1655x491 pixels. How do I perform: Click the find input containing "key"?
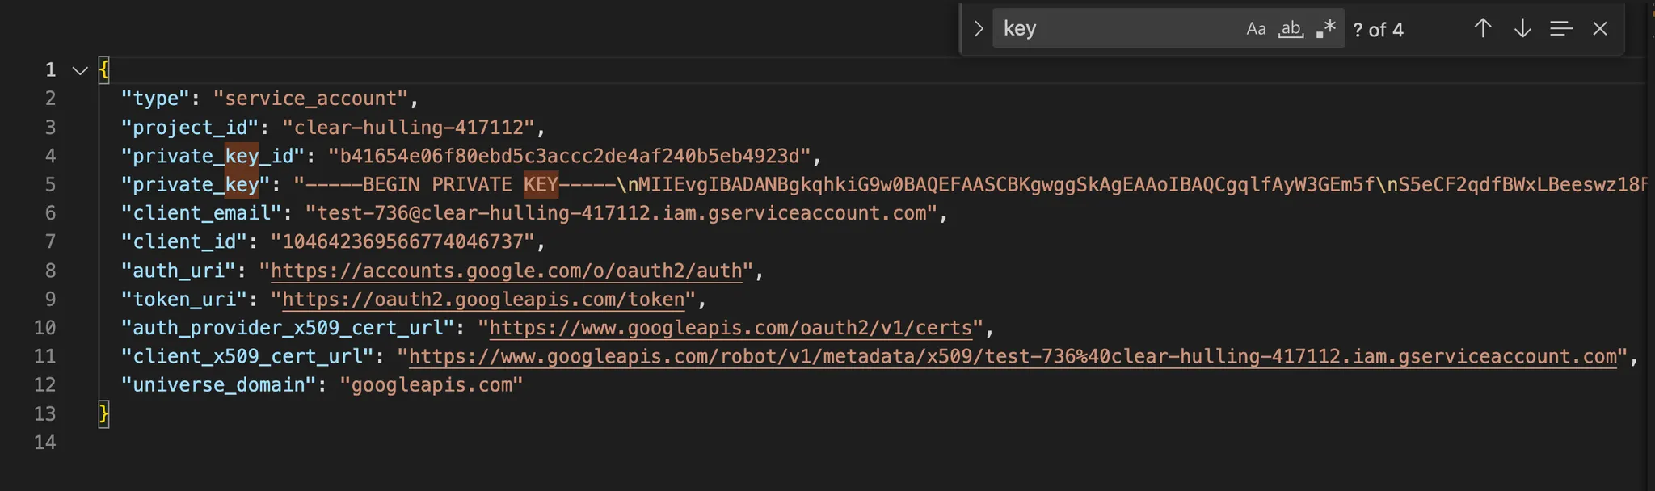(x=1115, y=29)
